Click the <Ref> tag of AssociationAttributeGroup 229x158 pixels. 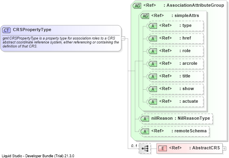150,5
